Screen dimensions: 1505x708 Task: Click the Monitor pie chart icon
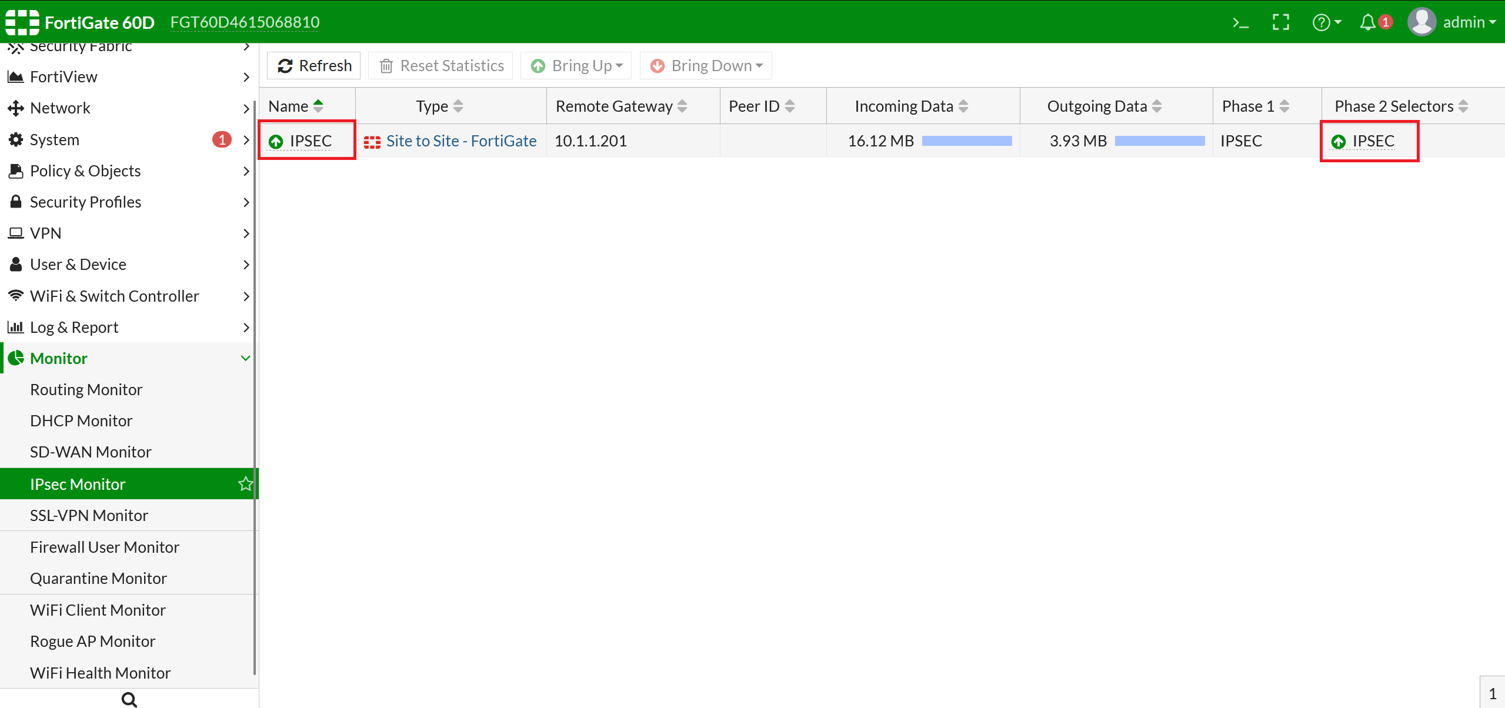point(15,358)
